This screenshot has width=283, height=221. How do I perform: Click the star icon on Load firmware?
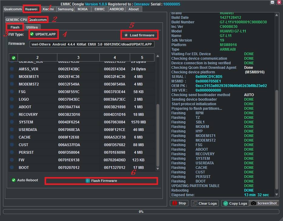(x=126, y=35)
